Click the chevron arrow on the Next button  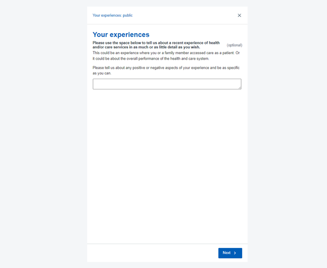235,253
